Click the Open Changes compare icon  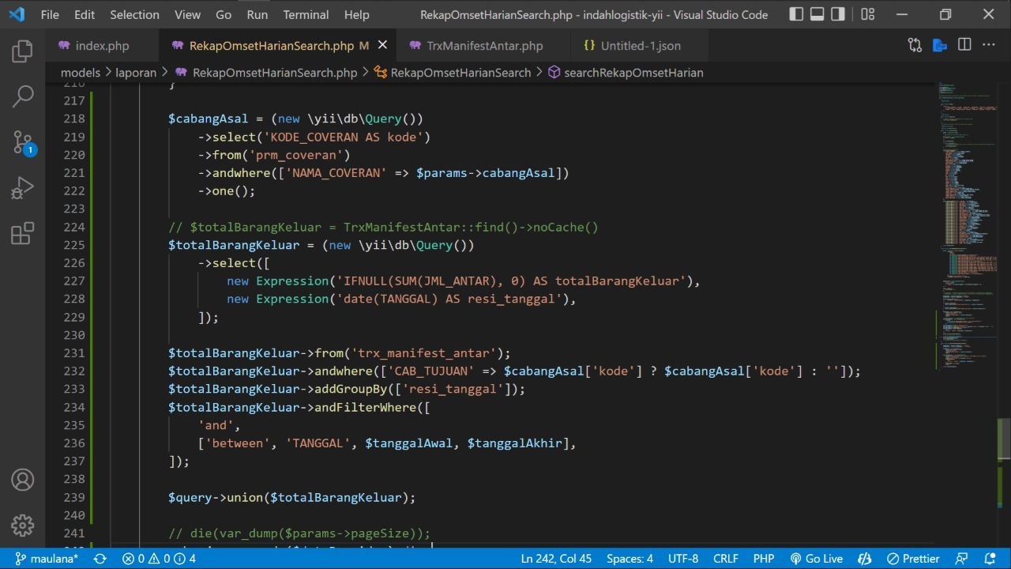915,45
